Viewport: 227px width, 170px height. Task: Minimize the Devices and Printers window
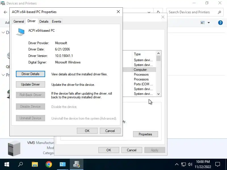point(194,3)
